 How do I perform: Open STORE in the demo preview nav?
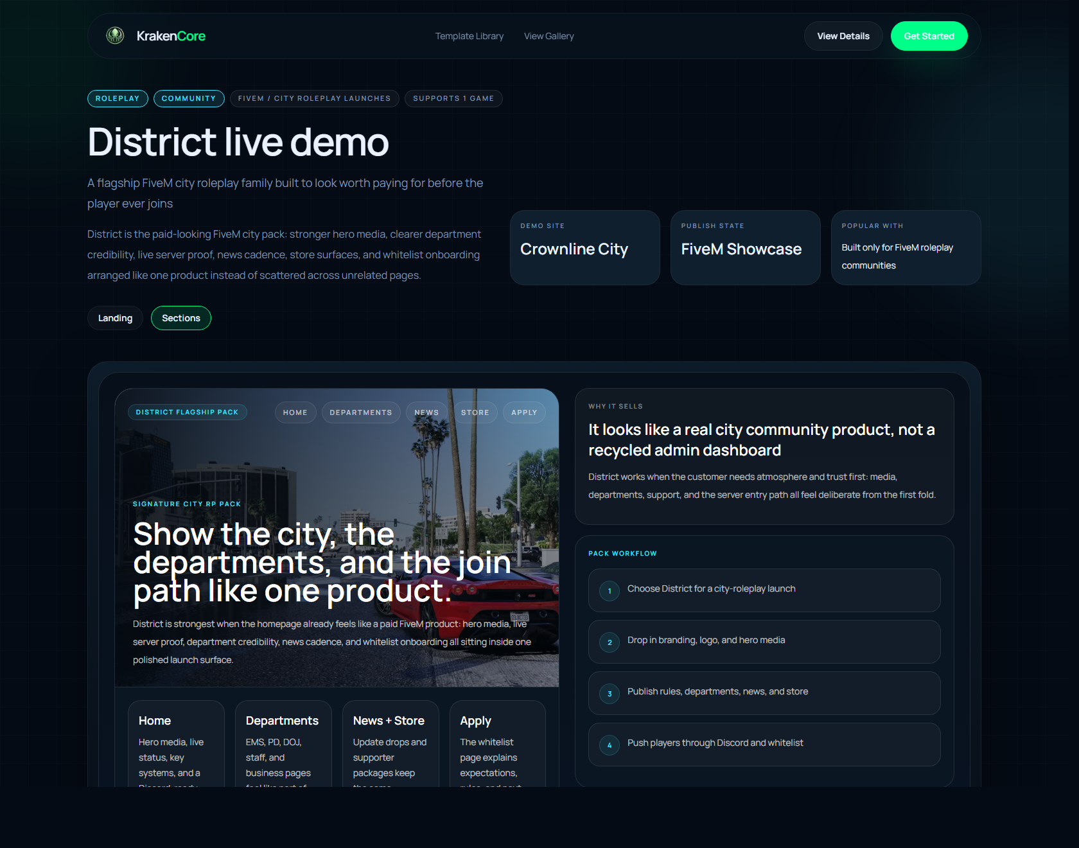tap(475, 412)
